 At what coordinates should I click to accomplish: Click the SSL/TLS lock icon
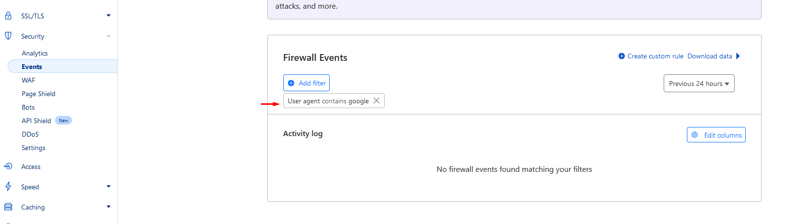[8, 15]
